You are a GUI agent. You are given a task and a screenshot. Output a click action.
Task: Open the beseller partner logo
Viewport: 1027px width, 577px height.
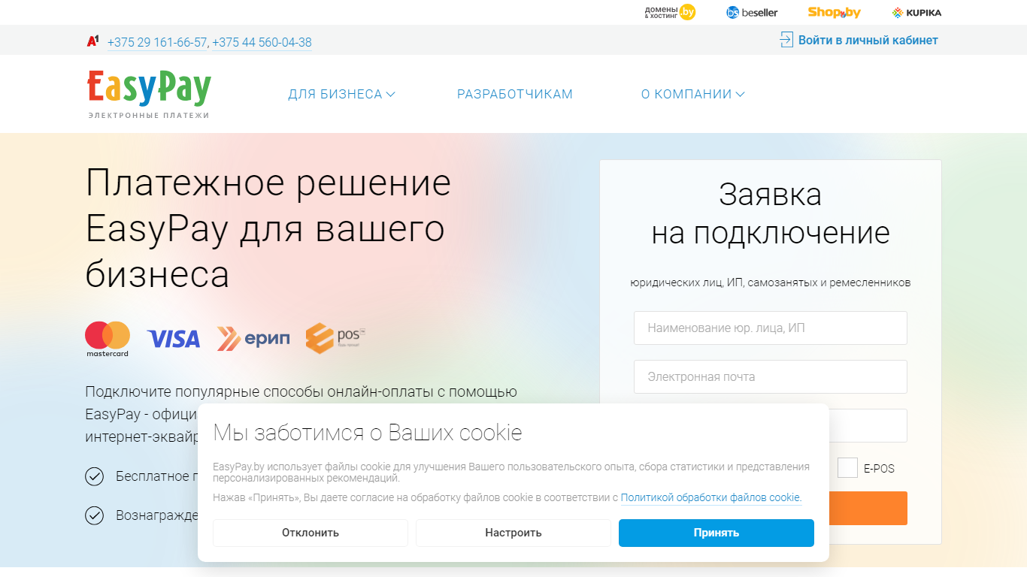coord(752,12)
